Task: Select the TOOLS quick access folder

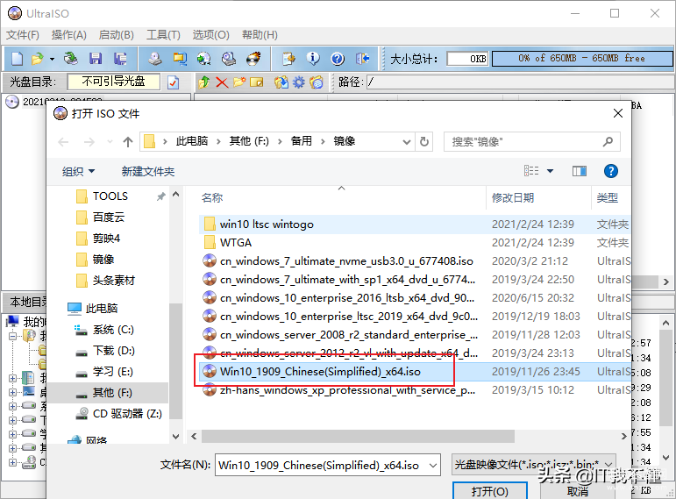Action: tap(110, 196)
